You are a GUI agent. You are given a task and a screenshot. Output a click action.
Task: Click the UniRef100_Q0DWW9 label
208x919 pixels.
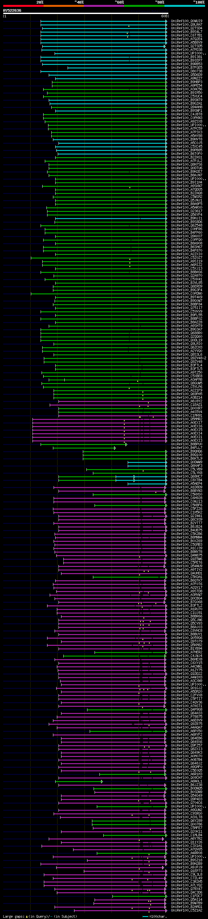point(187,462)
